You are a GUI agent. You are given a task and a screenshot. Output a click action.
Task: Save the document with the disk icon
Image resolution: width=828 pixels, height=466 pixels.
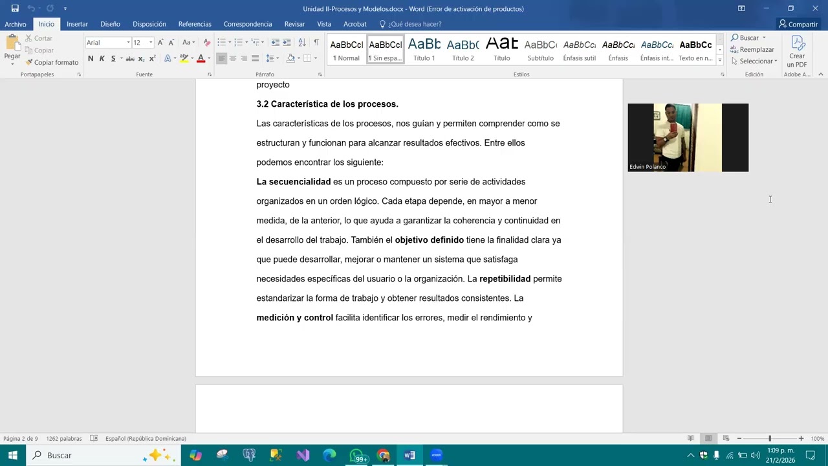point(15,8)
